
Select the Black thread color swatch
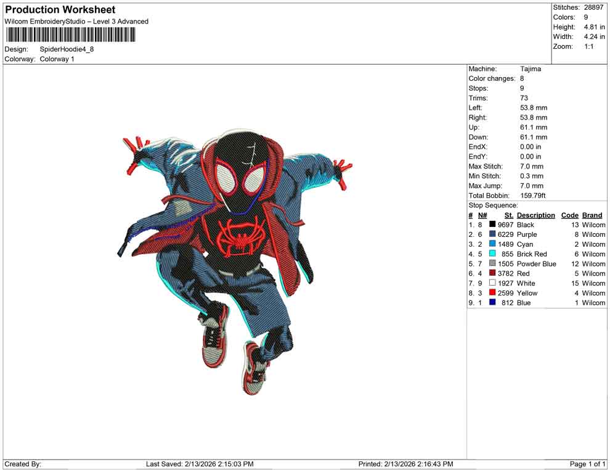492,225
